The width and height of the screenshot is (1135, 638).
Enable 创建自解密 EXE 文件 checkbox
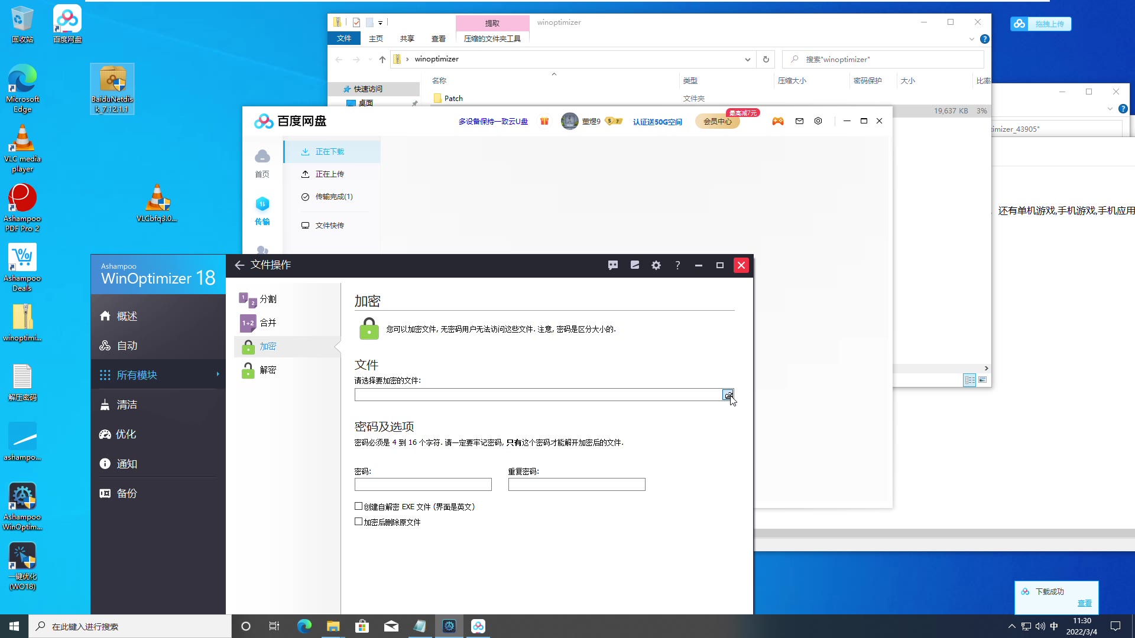point(358,506)
